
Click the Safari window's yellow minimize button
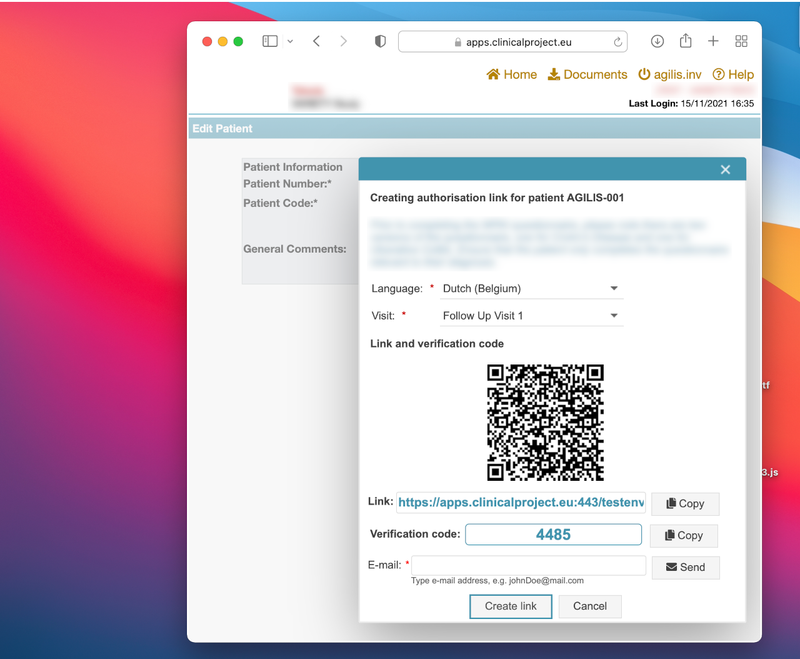(x=222, y=41)
